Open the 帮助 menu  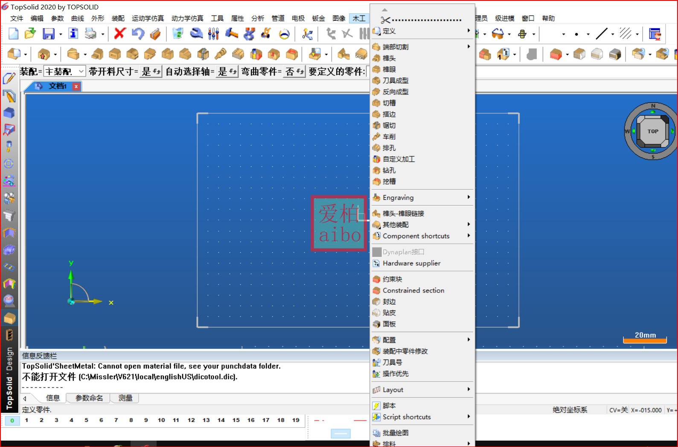[548, 18]
